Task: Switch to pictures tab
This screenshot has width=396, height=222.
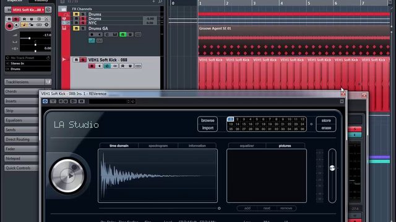Action: 285,146
